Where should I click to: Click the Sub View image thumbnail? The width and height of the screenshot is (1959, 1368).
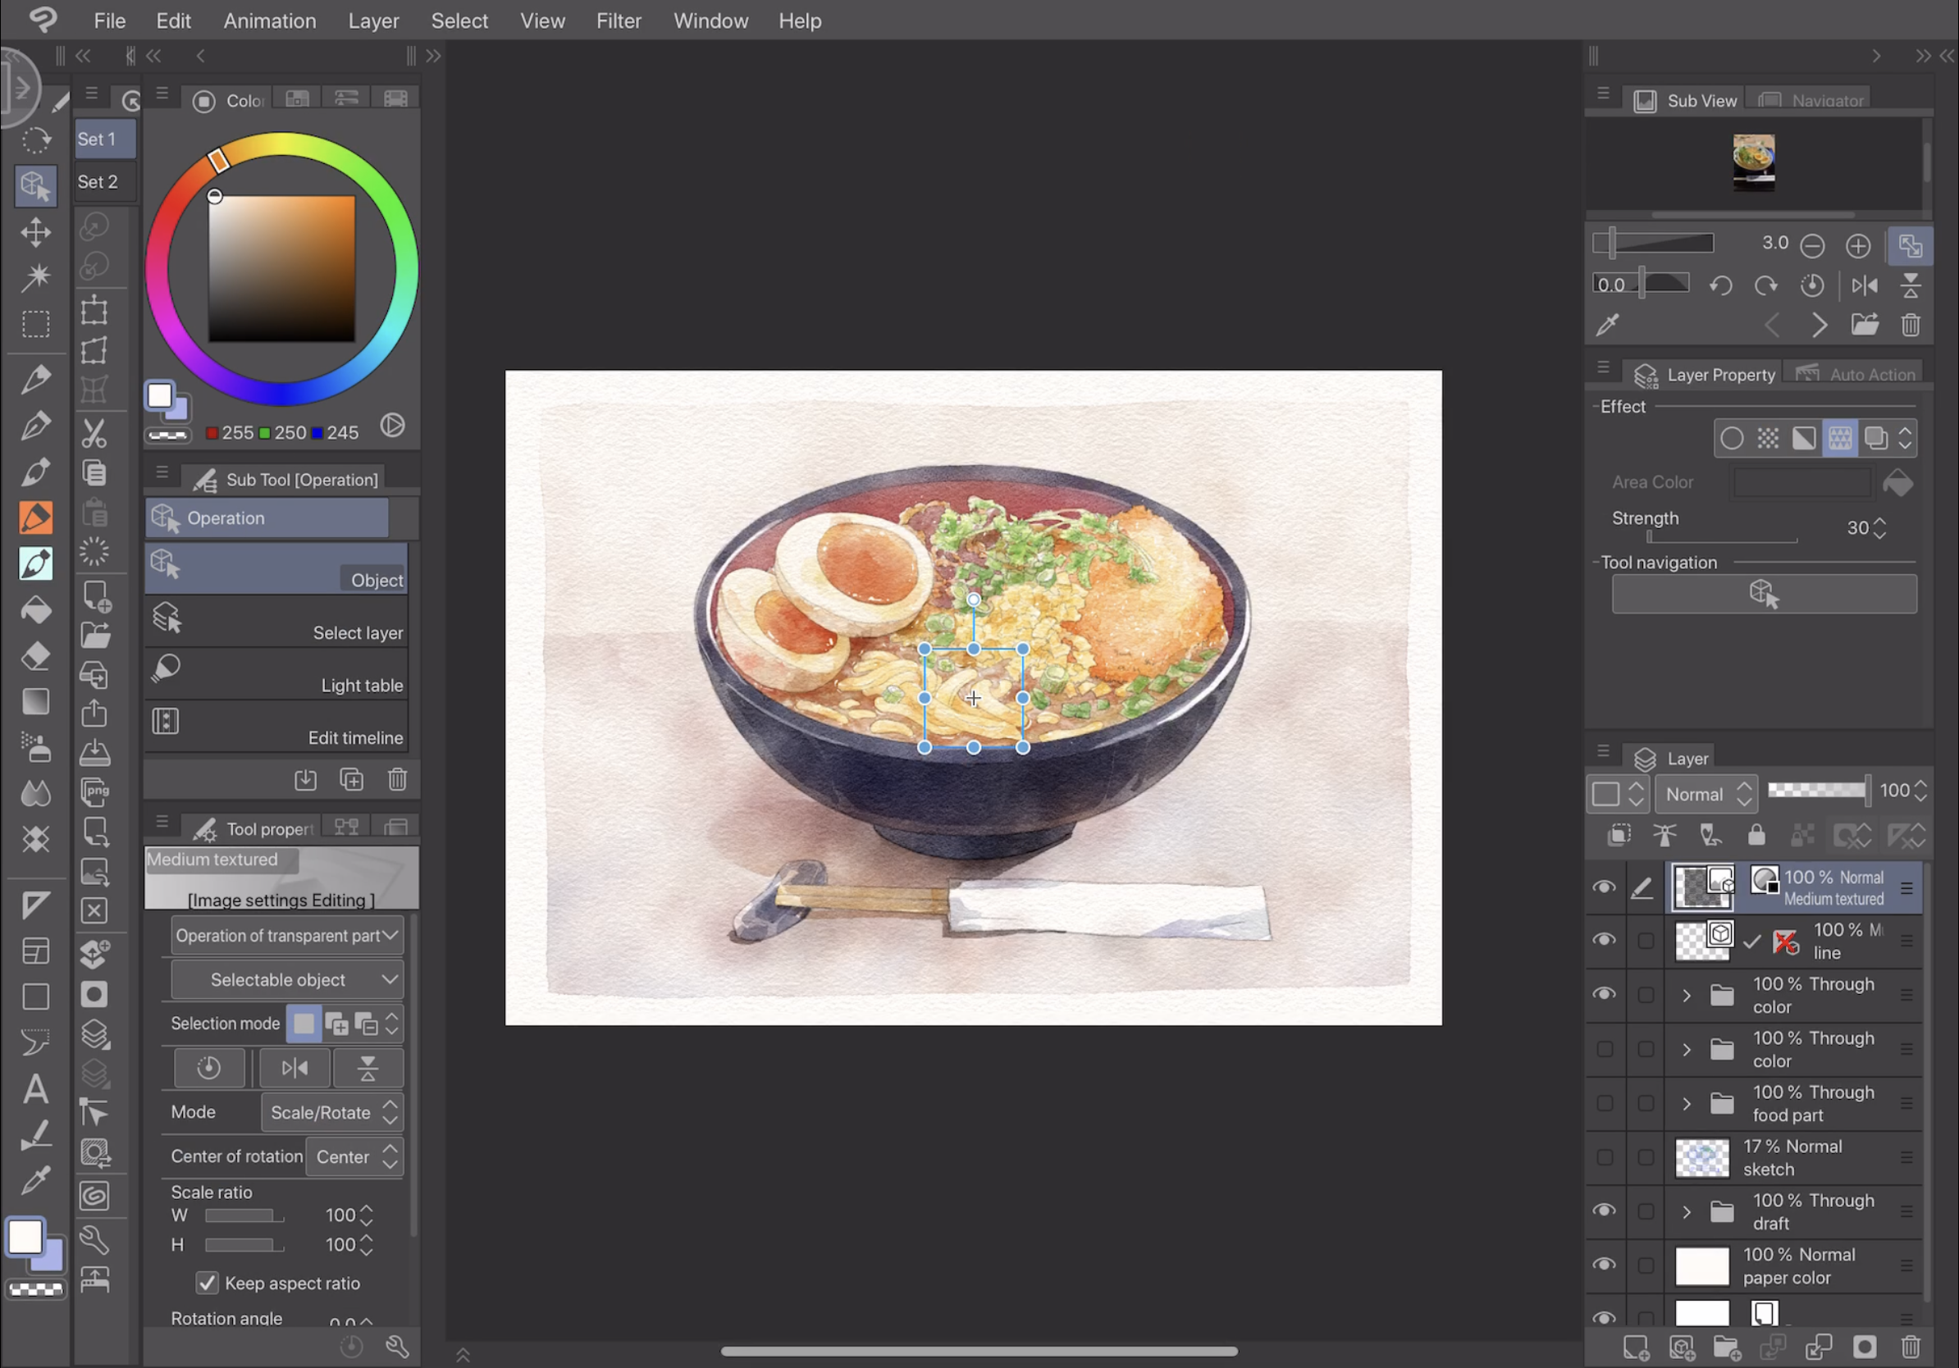[1754, 162]
